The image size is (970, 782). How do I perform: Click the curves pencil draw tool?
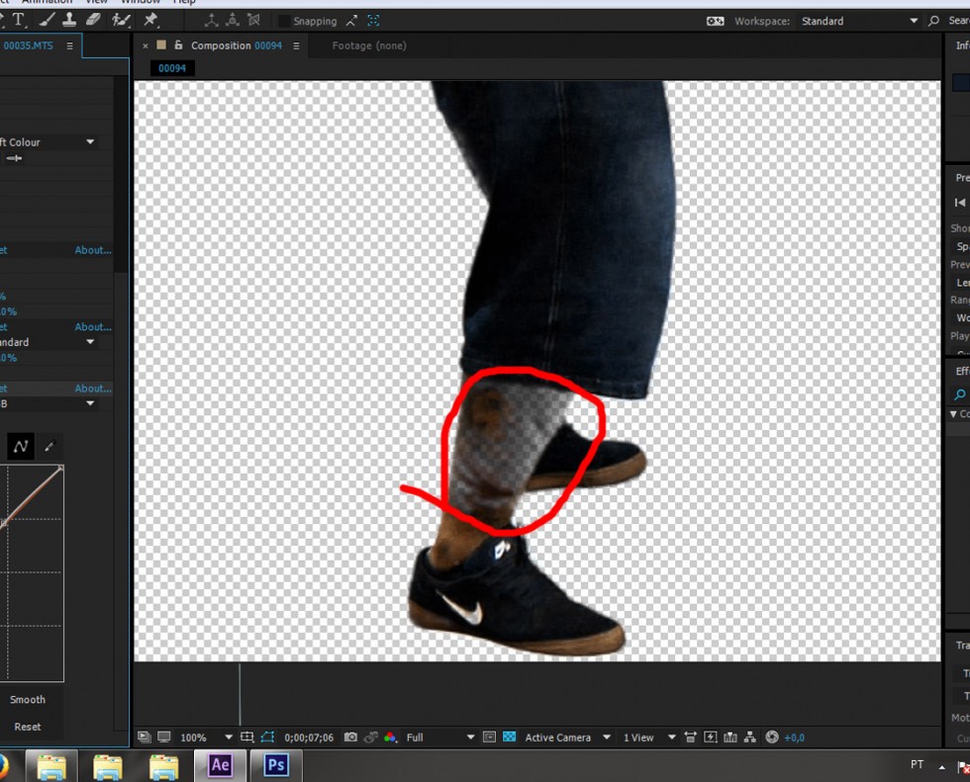[48, 447]
